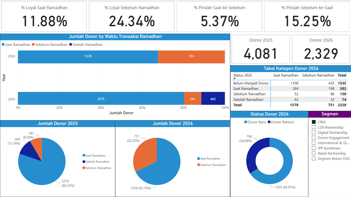
Task: Click the Segmen slicer header
Action: (330, 114)
